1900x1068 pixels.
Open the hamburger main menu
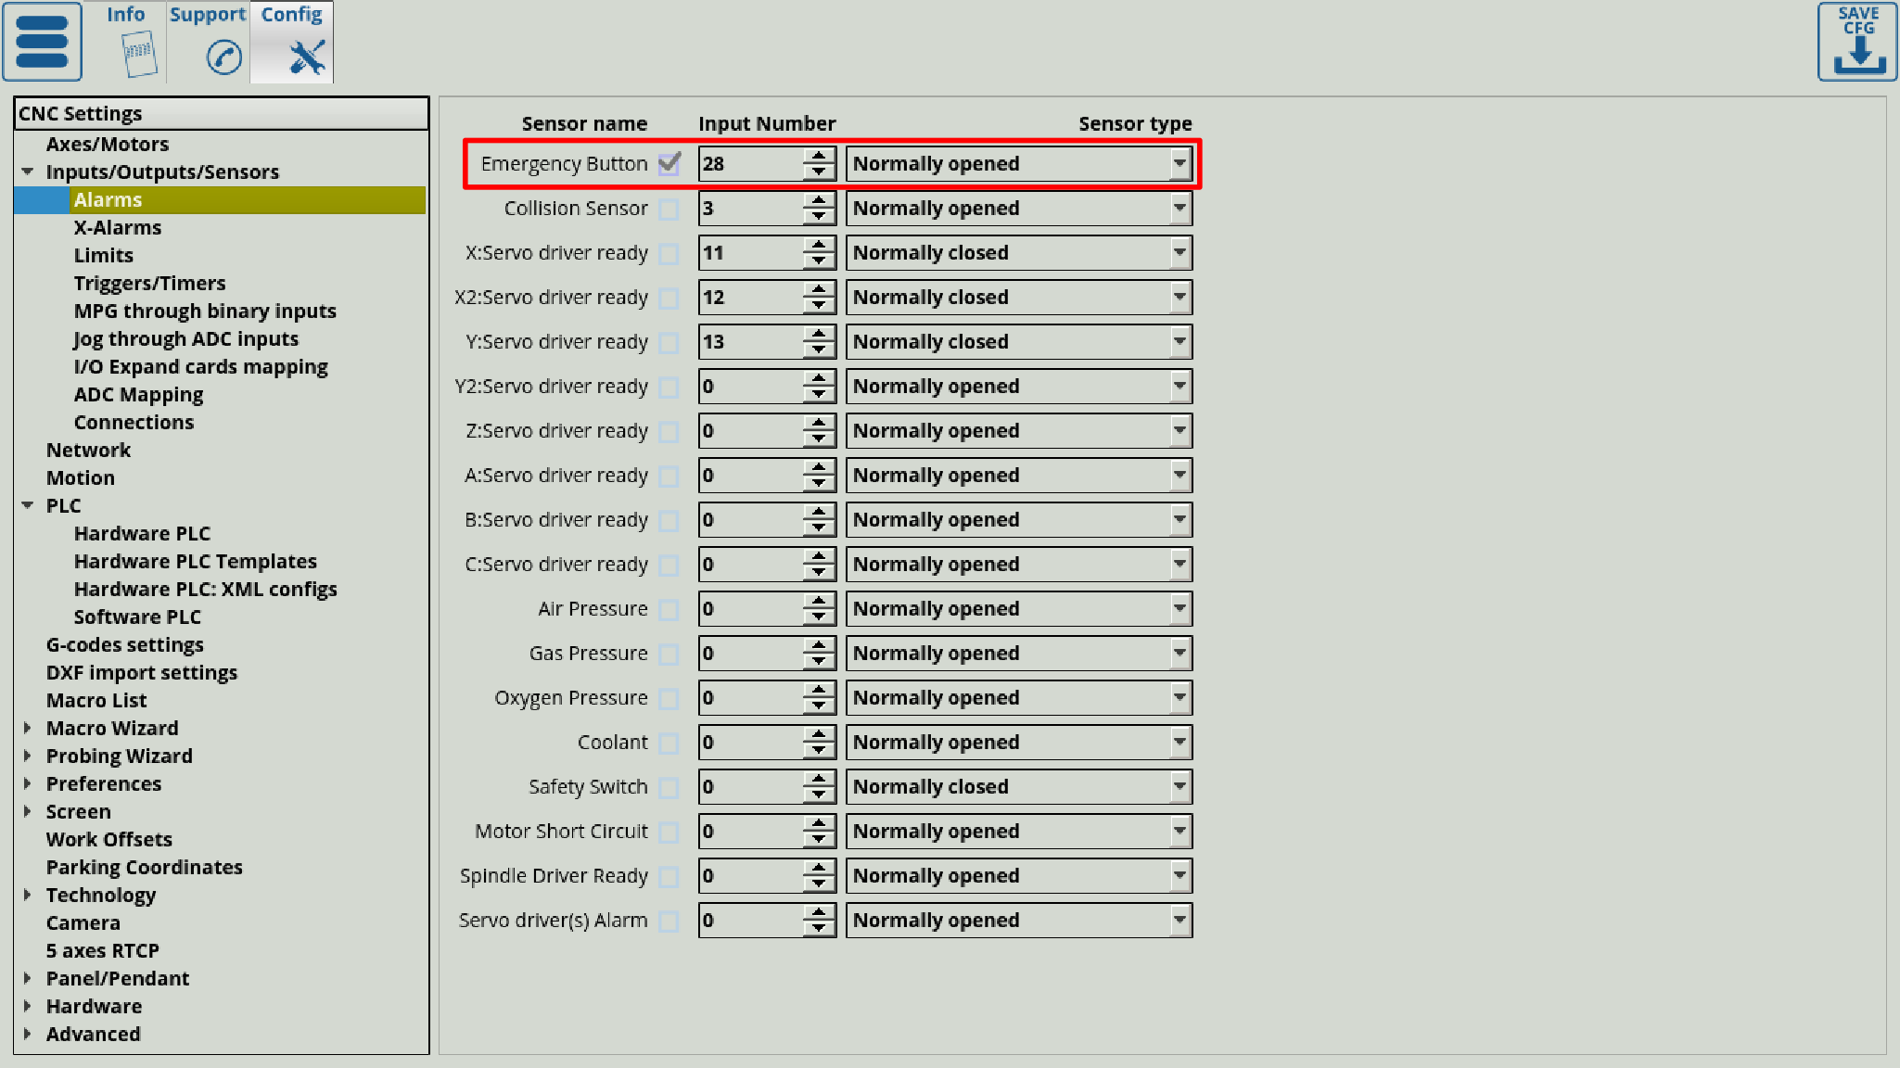(x=42, y=43)
